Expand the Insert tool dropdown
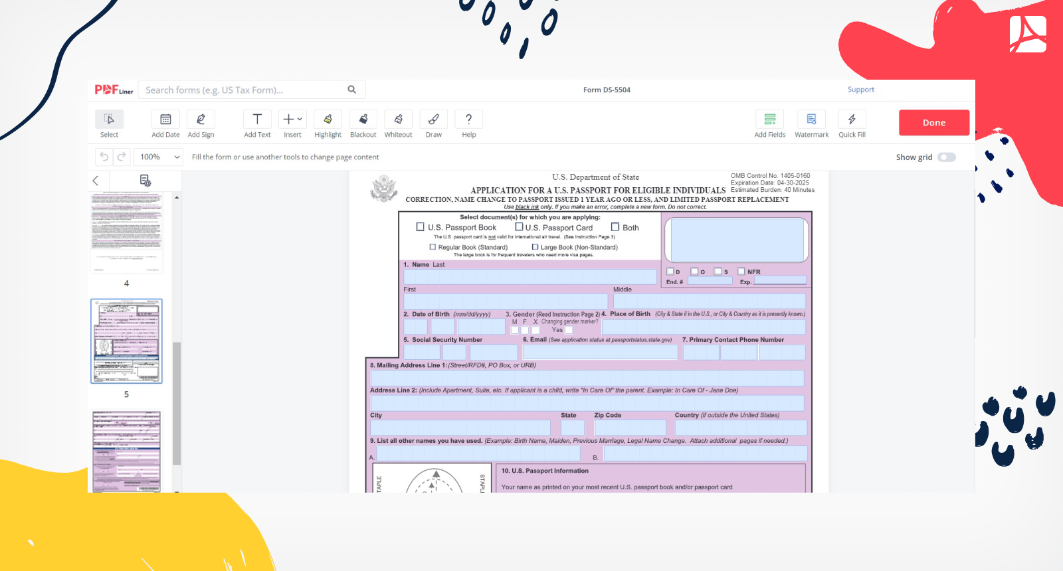The height and width of the screenshot is (571, 1063). 292,120
